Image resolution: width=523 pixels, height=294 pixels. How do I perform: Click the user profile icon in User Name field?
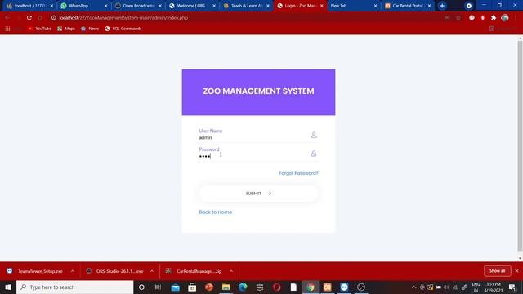(314, 135)
